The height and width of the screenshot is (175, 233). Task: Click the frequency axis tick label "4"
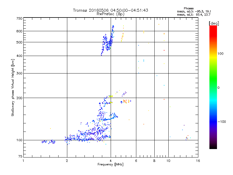point(111,161)
